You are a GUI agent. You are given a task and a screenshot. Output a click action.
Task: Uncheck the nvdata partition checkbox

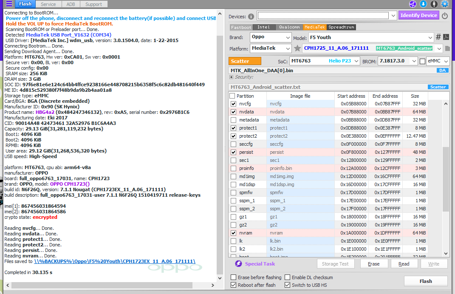click(233, 112)
